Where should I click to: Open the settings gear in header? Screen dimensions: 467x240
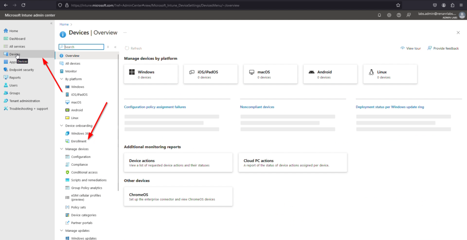(x=389, y=15)
